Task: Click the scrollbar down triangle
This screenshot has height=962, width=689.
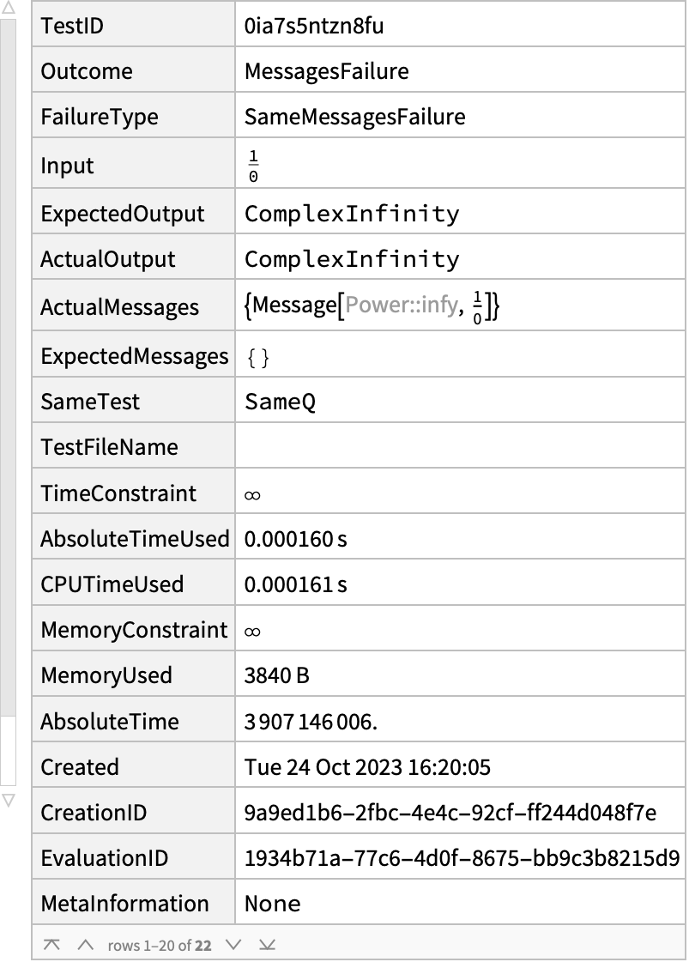Action: 8,800
